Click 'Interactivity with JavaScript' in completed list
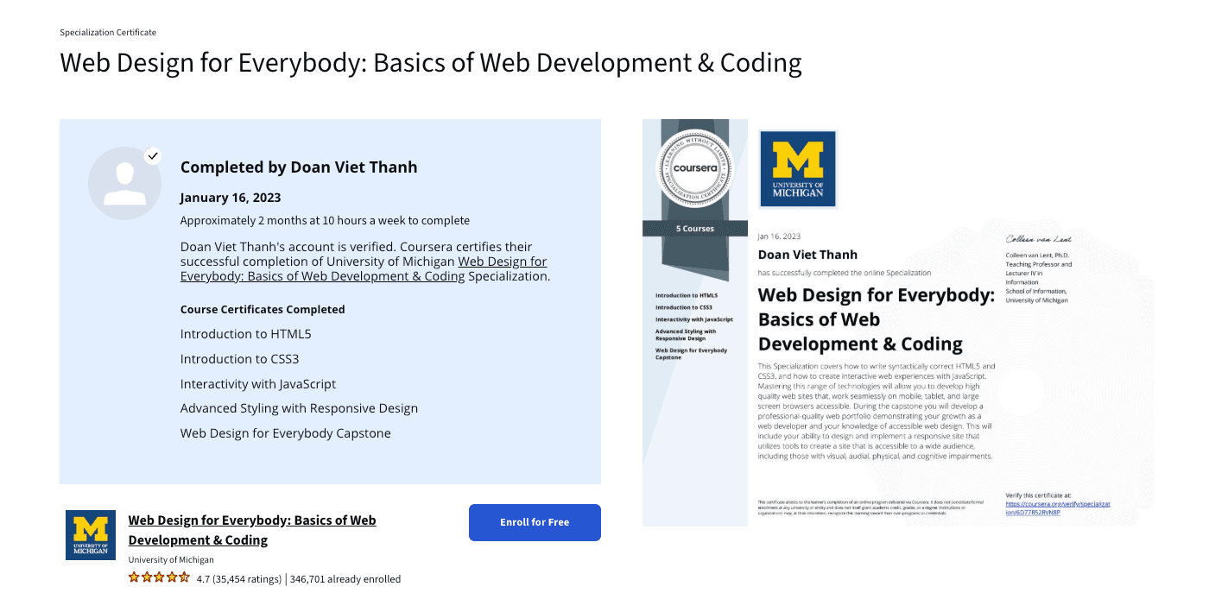The width and height of the screenshot is (1228, 599). tap(258, 383)
